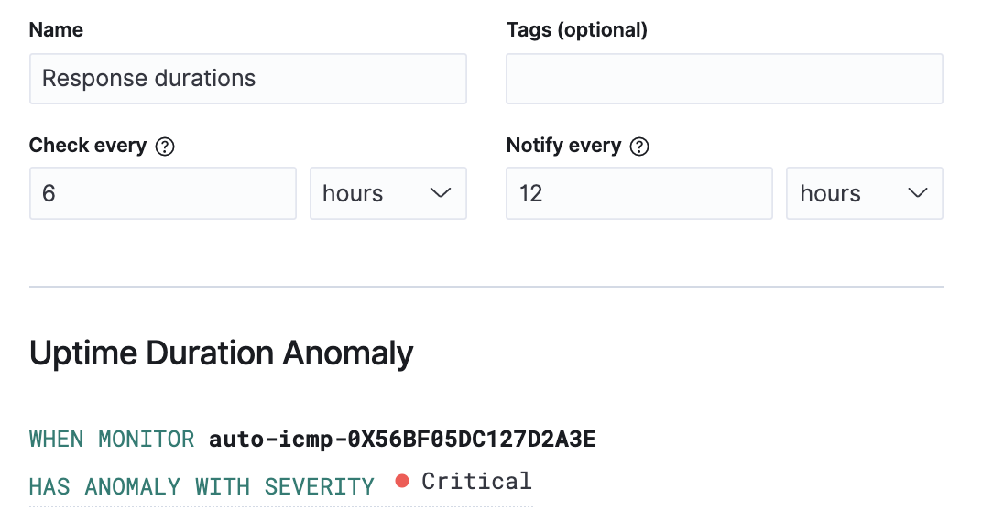Select the Check every number field showing 6
This screenshot has width=982, height=522.
click(x=162, y=193)
